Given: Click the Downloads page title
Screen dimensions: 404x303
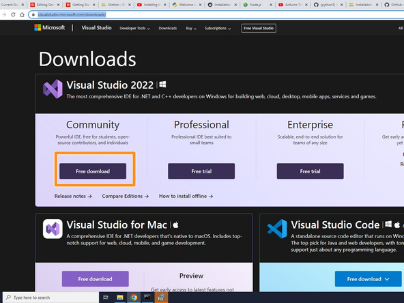Looking at the screenshot, I should 87,59.
